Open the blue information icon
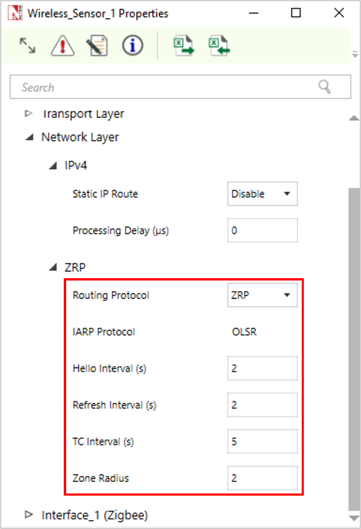The height and width of the screenshot is (529, 361). point(132,46)
